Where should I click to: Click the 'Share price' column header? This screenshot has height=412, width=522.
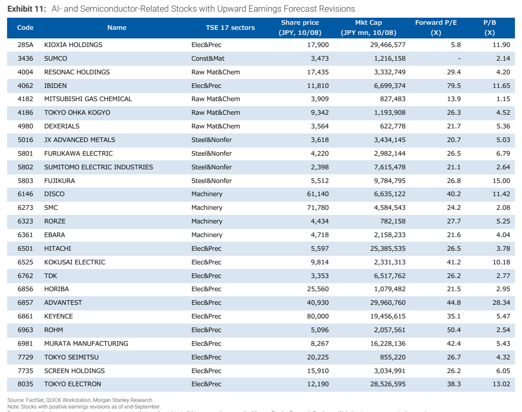(300, 28)
